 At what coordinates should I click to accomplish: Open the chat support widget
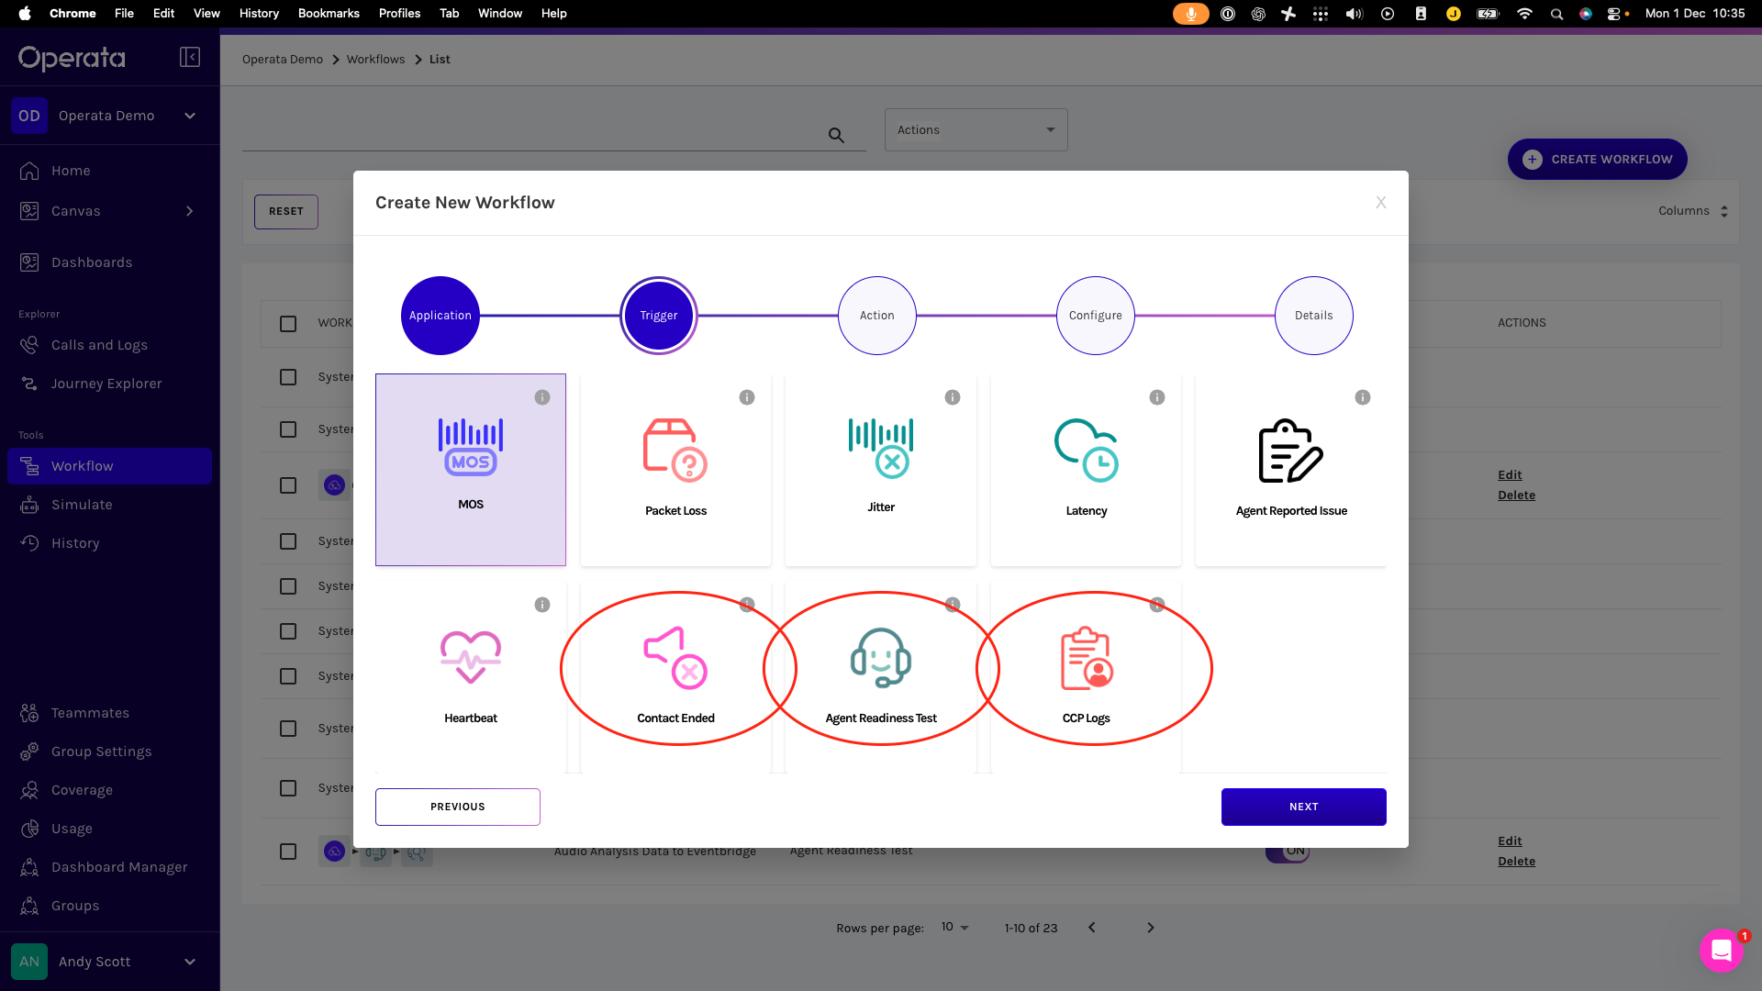[x=1722, y=950]
